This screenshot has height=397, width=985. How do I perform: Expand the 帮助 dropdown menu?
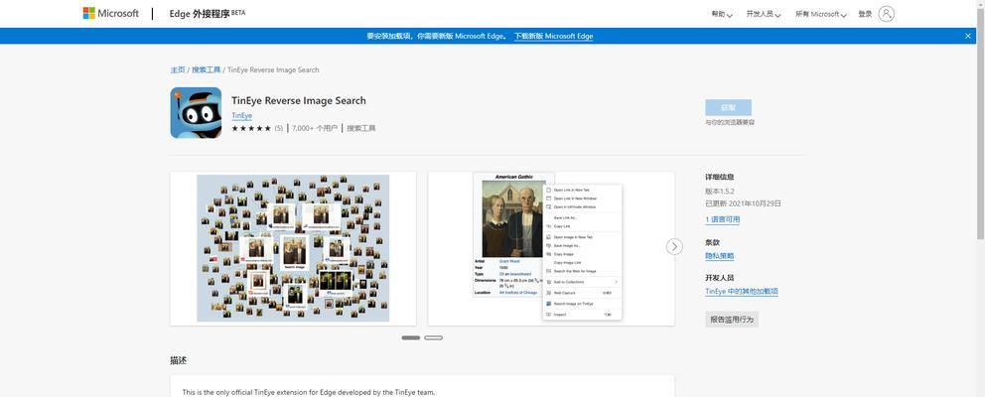[722, 14]
